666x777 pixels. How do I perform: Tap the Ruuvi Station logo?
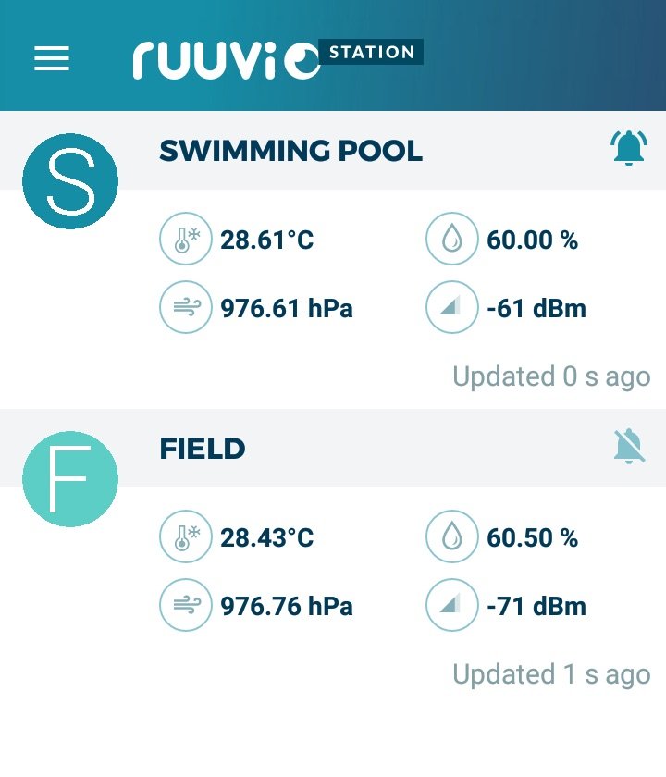click(x=277, y=58)
